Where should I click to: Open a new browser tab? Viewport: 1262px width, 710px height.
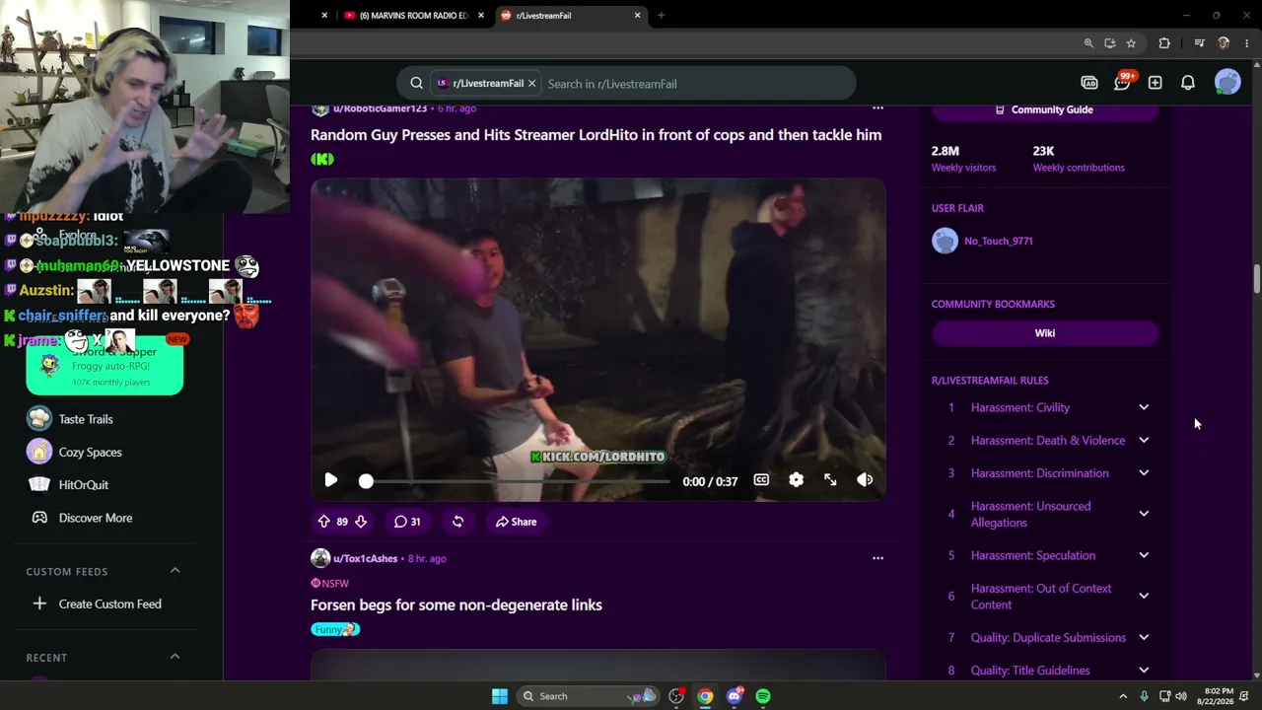661,16
